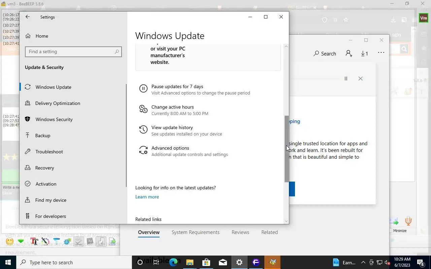Click the BeeBEEP font TT icon
This screenshot has width=431, height=269.
[x=34, y=241]
